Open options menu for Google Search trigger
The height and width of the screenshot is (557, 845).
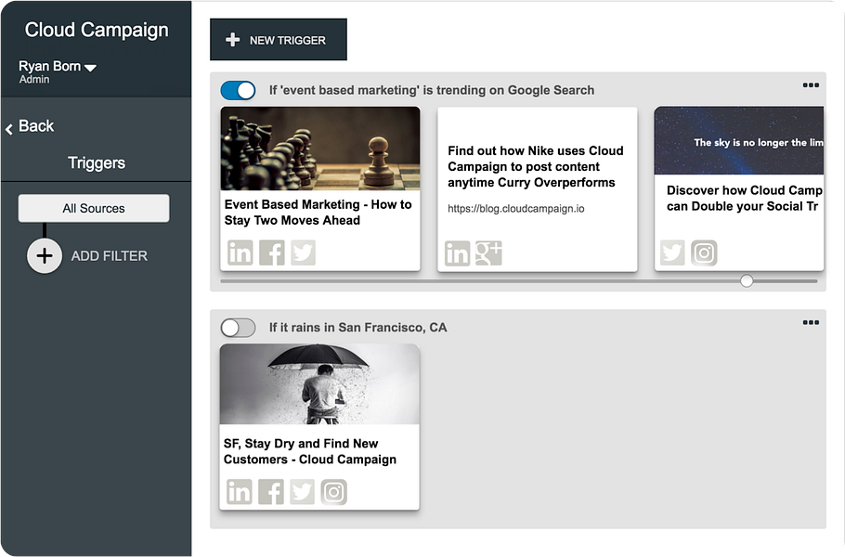click(x=811, y=85)
